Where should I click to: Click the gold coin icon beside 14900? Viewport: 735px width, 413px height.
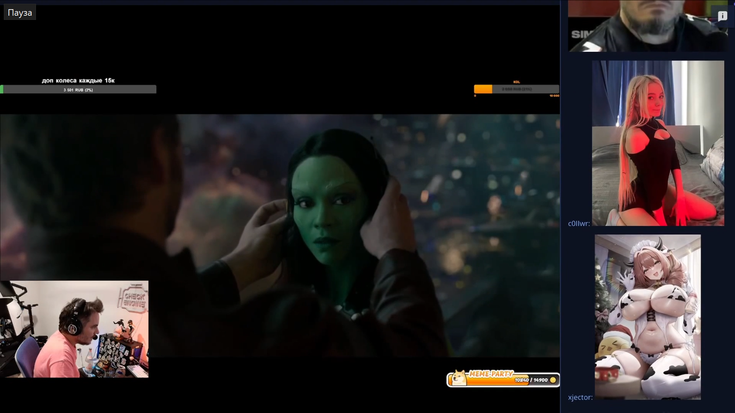(553, 380)
